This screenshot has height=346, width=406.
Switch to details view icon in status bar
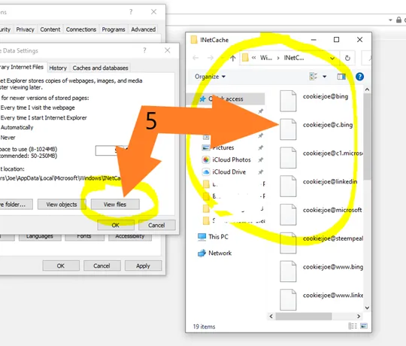353,326
